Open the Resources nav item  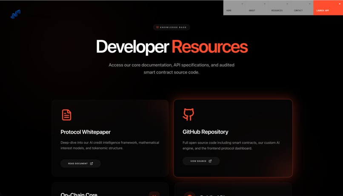280,8
